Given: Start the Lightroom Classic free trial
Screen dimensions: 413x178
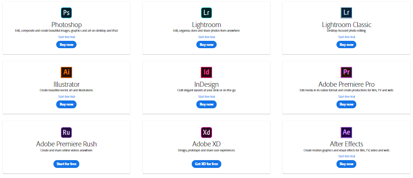Looking at the screenshot, I should (346, 37).
